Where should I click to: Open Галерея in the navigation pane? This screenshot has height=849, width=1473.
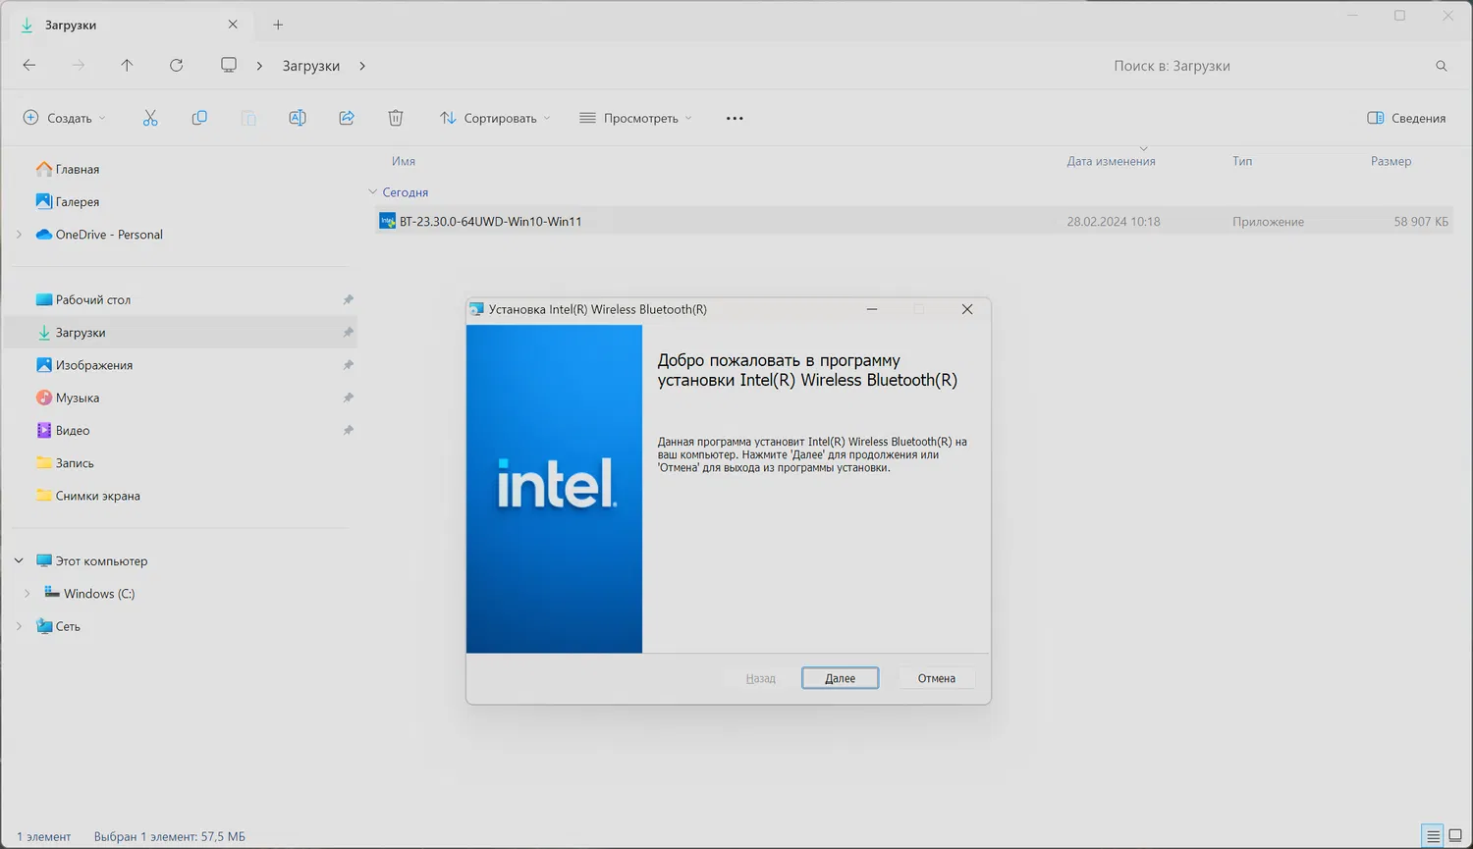78,202
